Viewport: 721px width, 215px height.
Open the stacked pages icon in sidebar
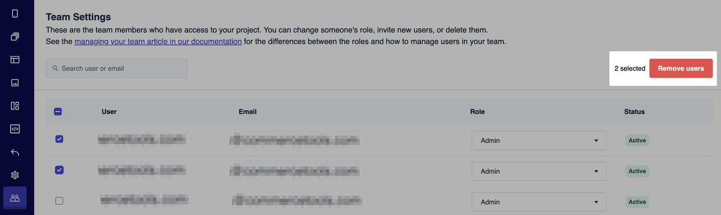click(x=15, y=37)
